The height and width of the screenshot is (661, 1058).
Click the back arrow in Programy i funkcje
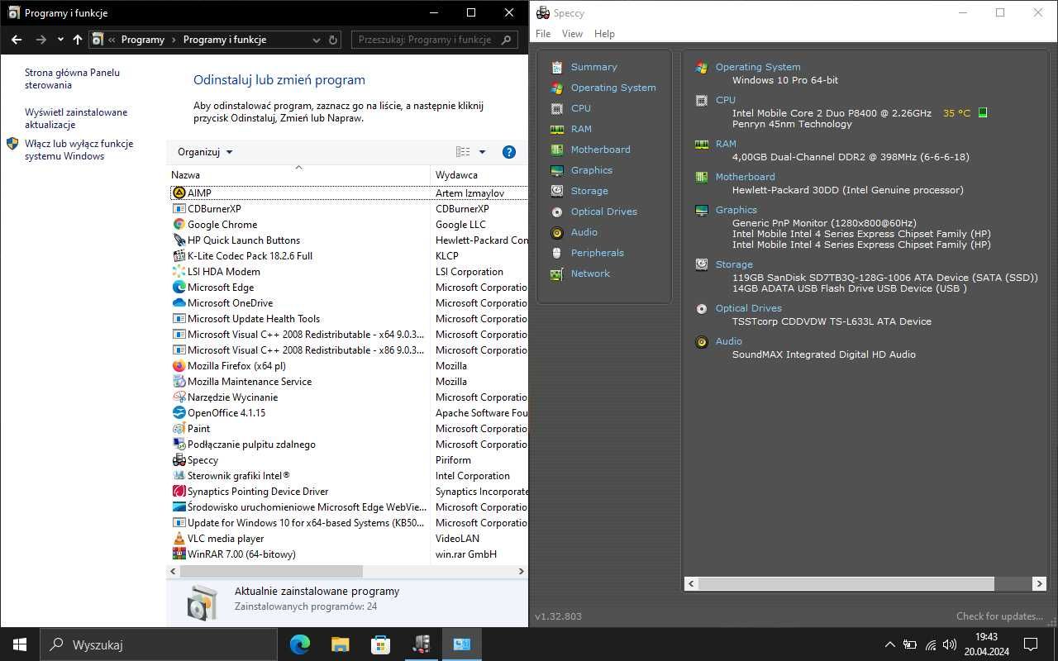point(17,40)
